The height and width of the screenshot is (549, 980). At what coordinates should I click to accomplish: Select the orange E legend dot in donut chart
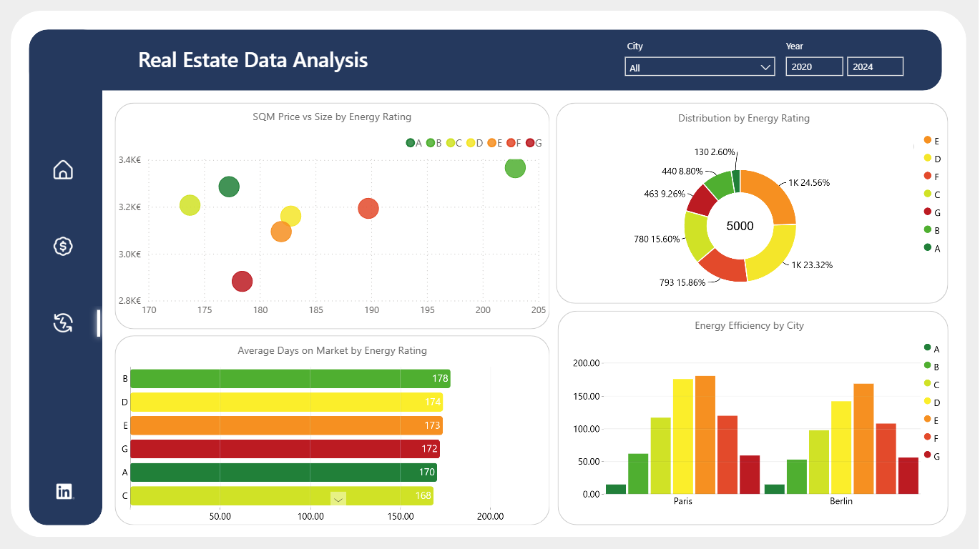tap(928, 140)
